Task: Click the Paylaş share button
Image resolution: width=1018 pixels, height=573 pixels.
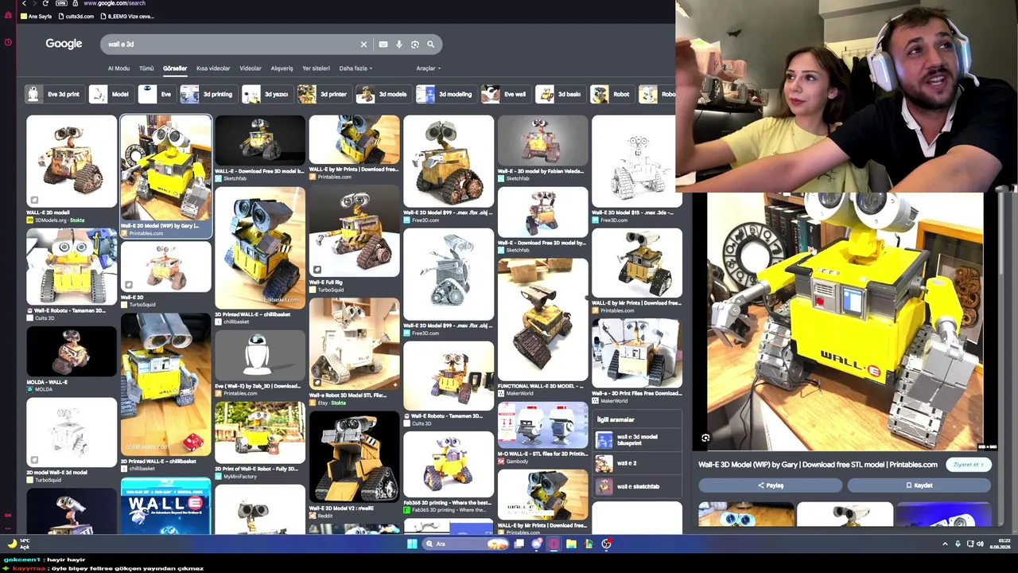Action: coord(770,485)
